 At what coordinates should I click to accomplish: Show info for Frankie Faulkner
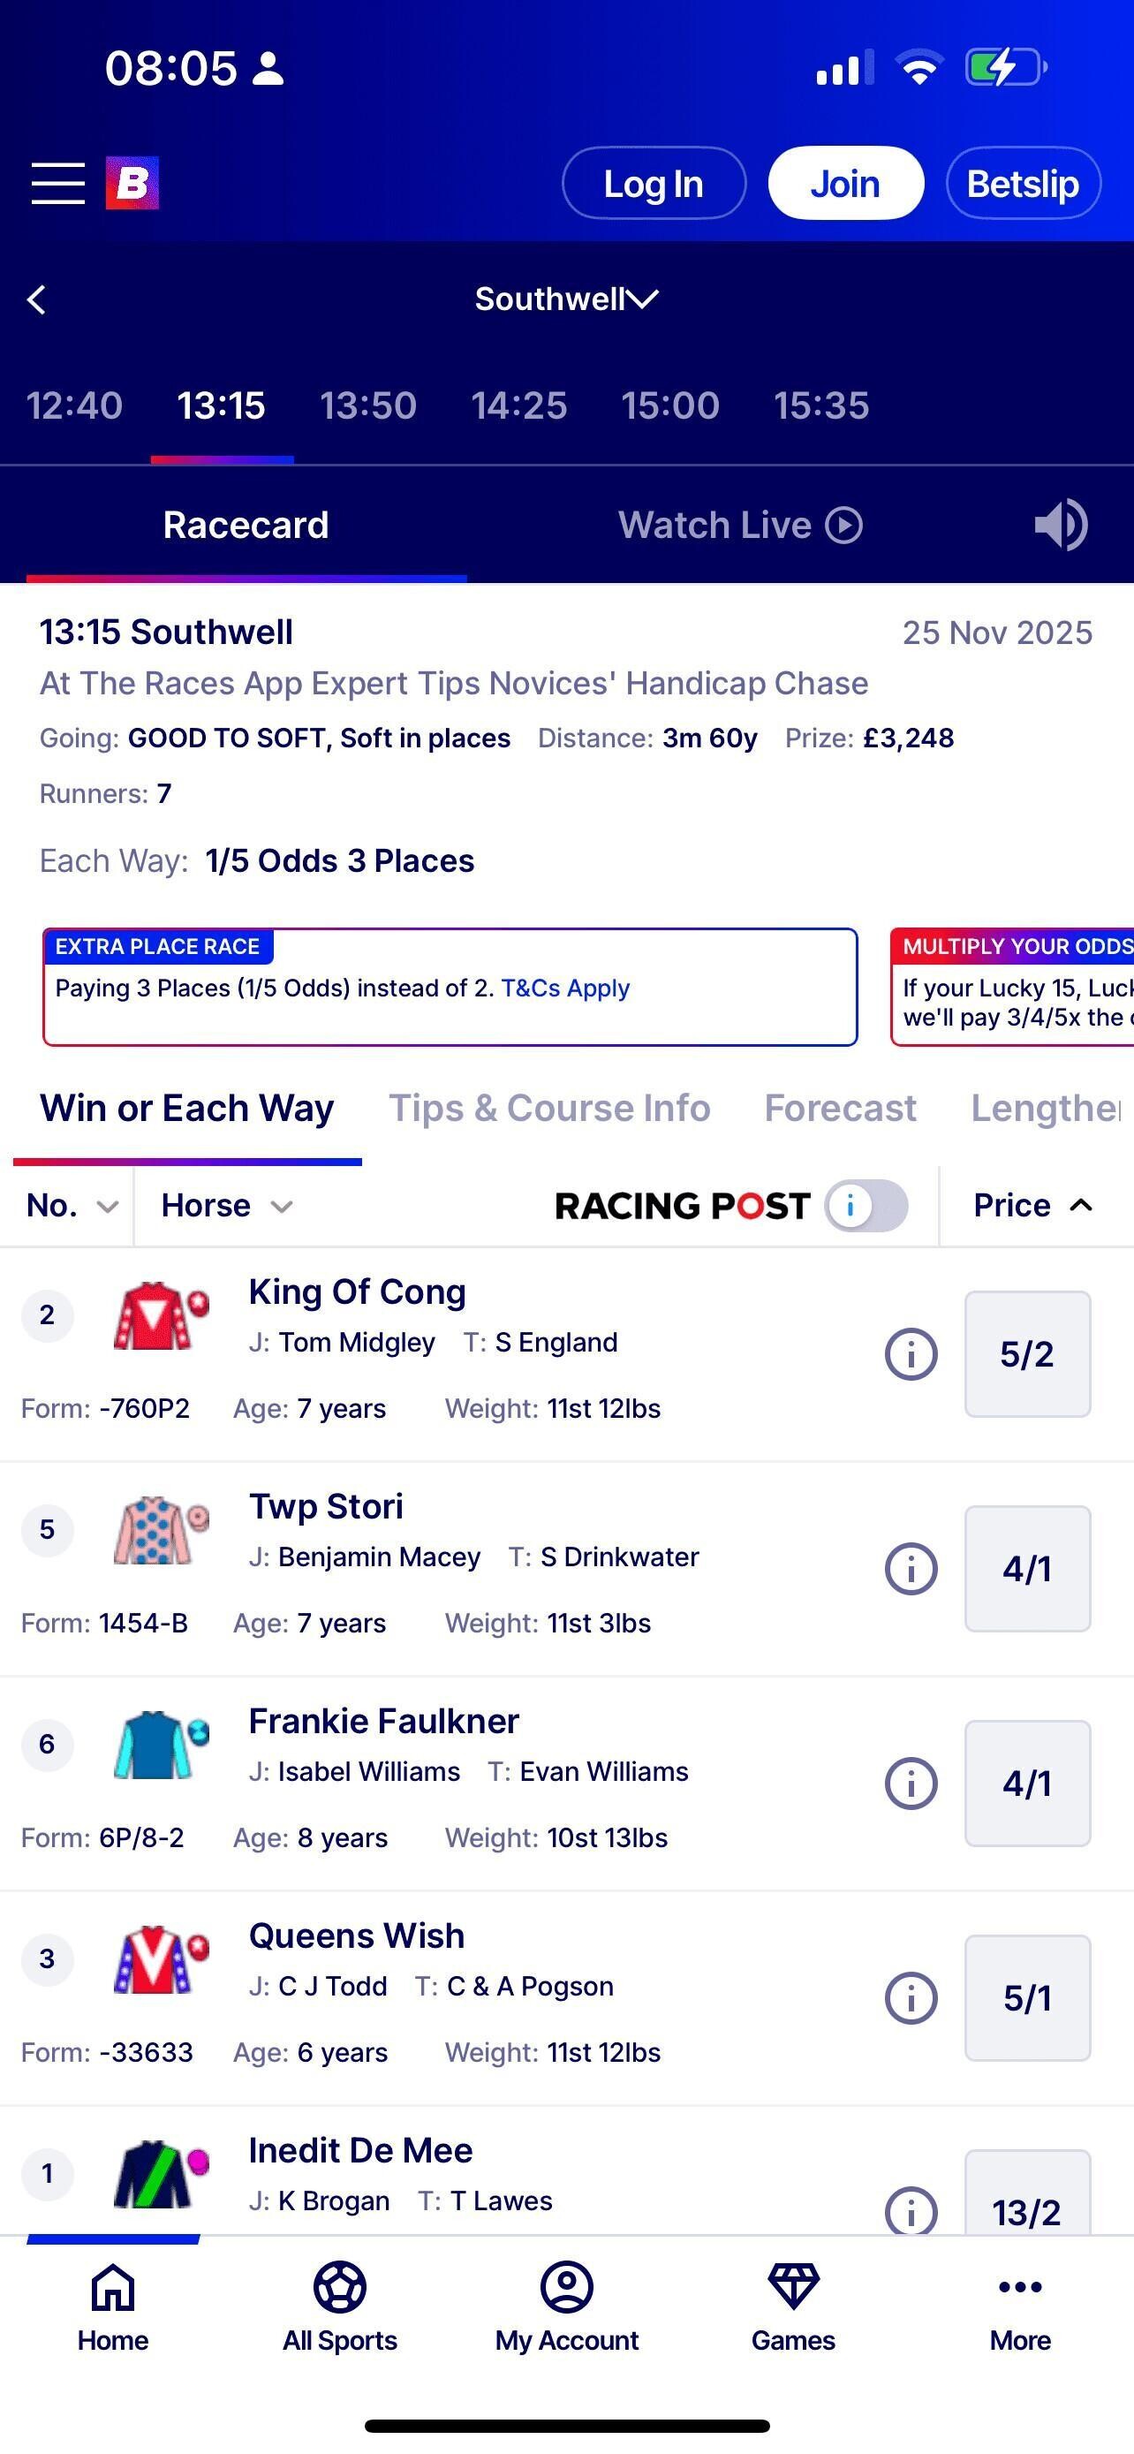911,1784
